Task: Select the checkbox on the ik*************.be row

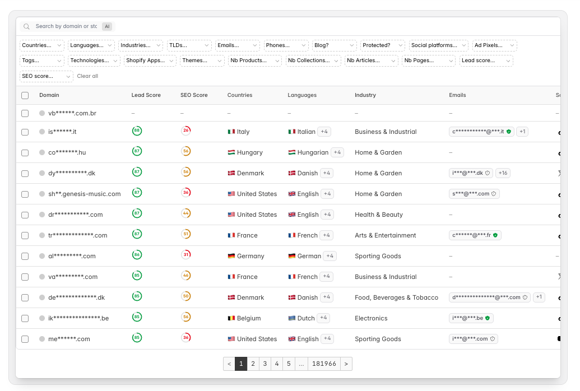Action: tap(25, 318)
